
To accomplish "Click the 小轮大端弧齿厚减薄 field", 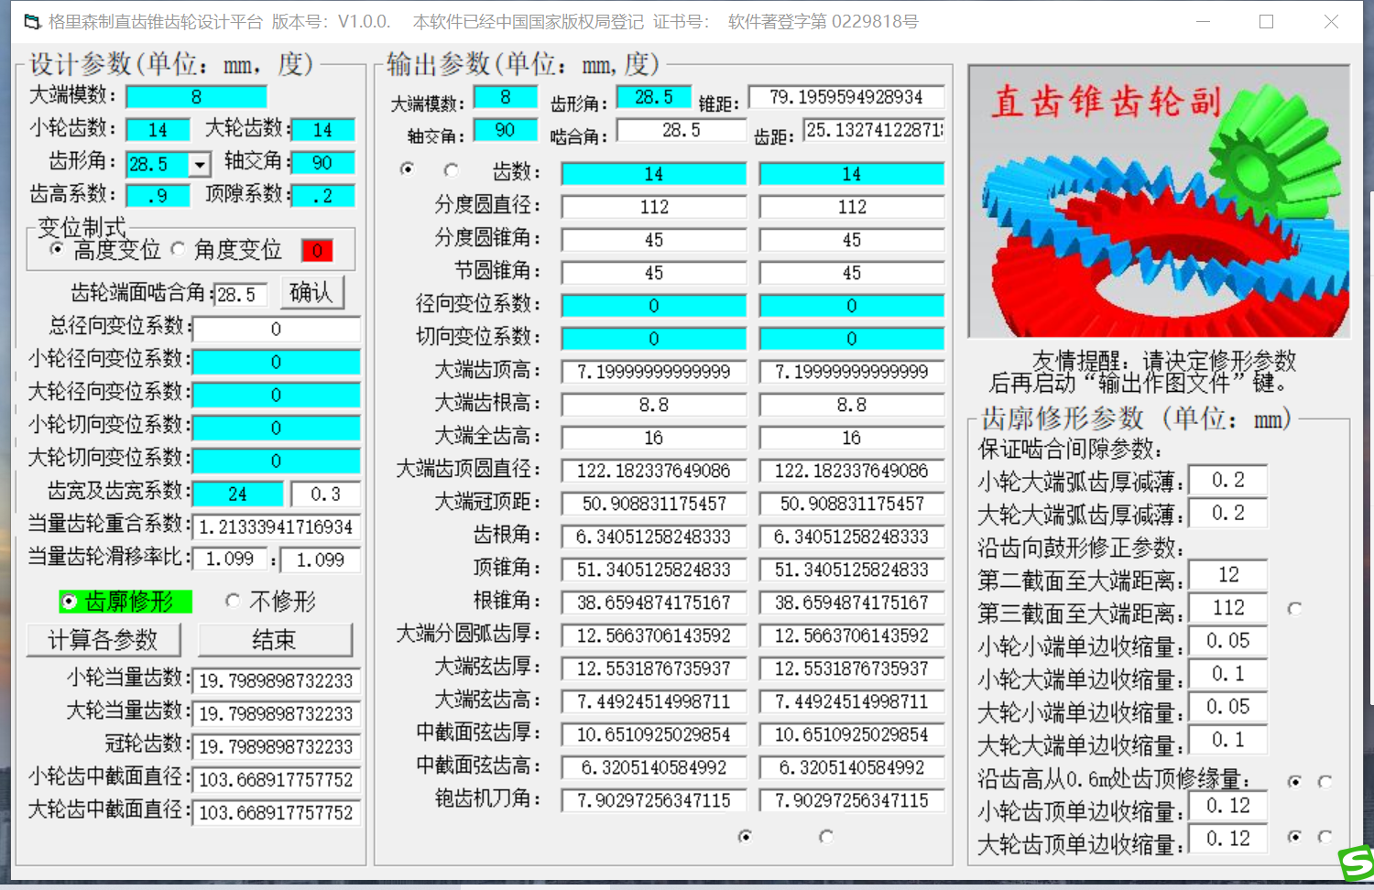I will point(1228,480).
